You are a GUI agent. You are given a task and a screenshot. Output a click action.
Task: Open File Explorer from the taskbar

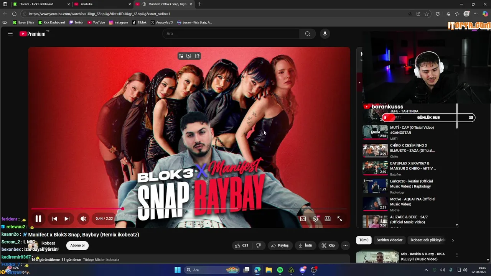269,270
